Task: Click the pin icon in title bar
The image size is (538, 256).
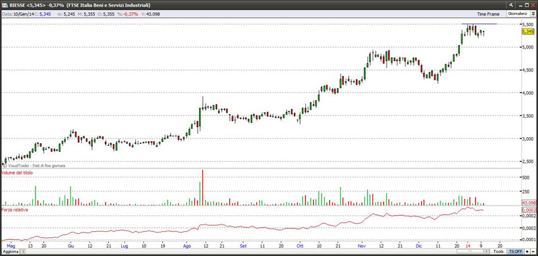Action: pos(511,5)
